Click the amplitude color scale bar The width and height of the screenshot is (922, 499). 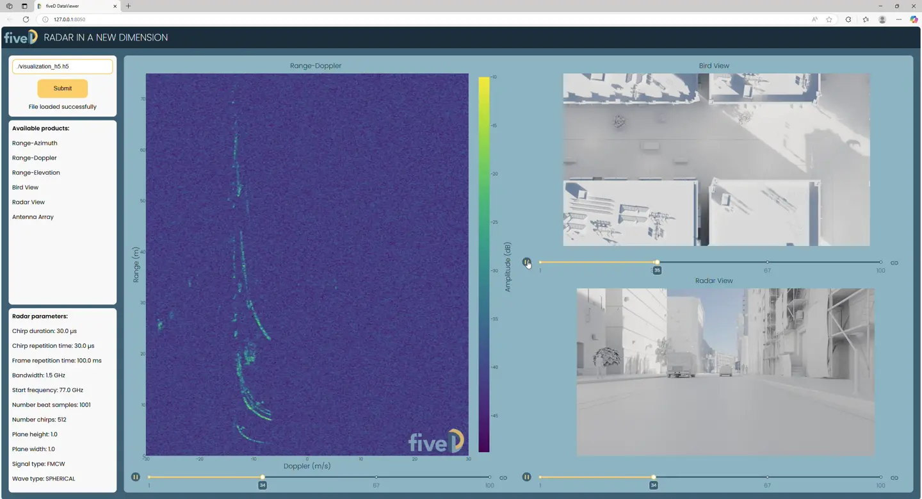[x=484, y=264]
